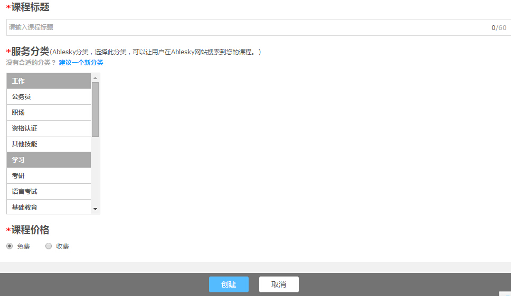Choose the 考研 category
Screen dimensions: 511x296
pyautogui.click(x=49, y=176)
